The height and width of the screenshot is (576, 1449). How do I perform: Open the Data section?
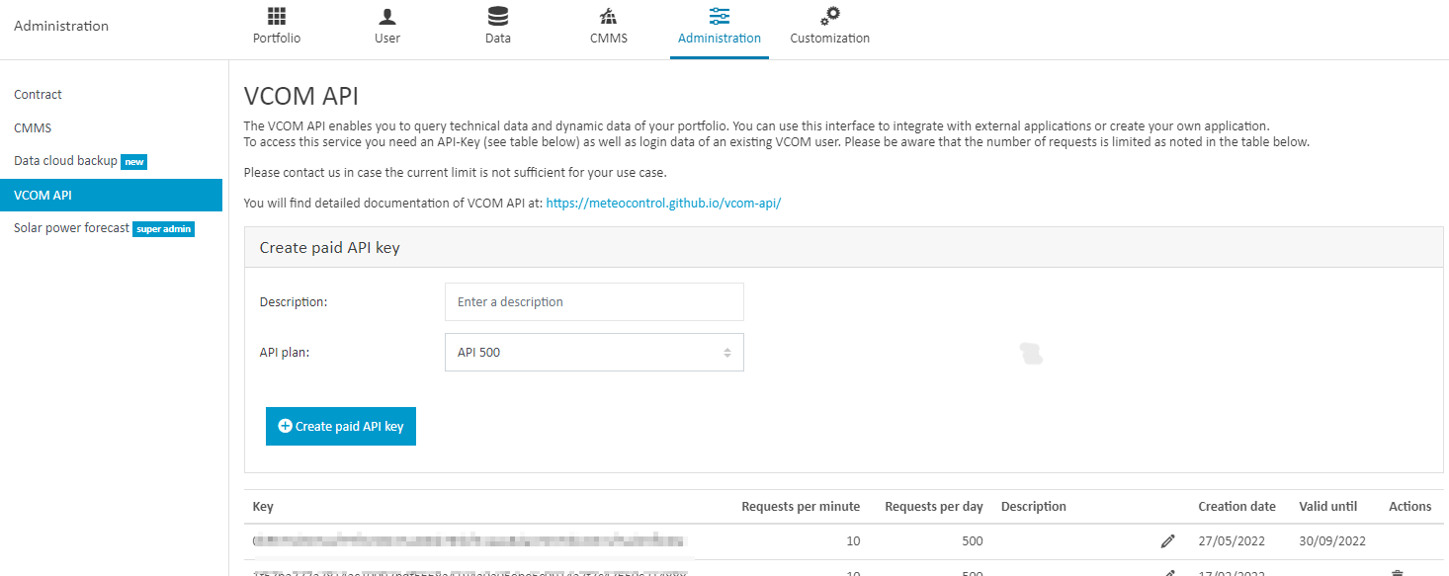(497, 27)
